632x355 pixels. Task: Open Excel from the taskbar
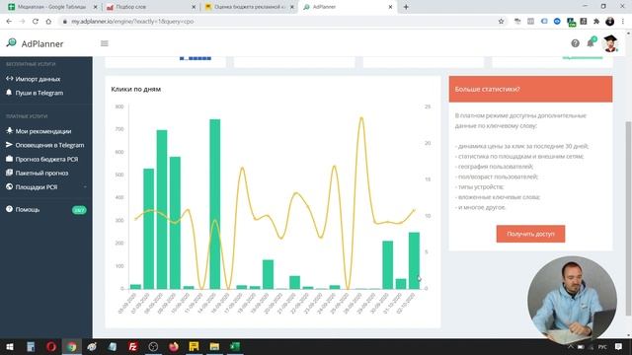(x=235, y=346)
